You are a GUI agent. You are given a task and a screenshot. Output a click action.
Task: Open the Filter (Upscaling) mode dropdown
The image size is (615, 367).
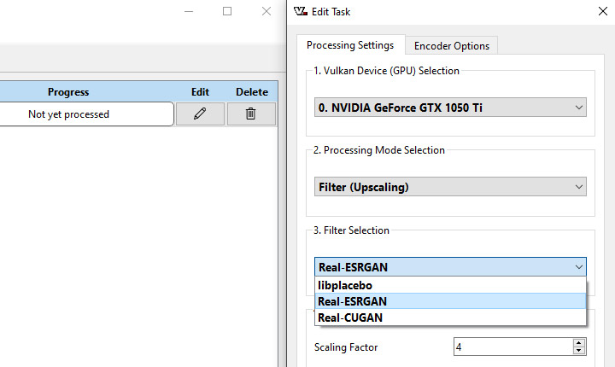click(450, 187)
